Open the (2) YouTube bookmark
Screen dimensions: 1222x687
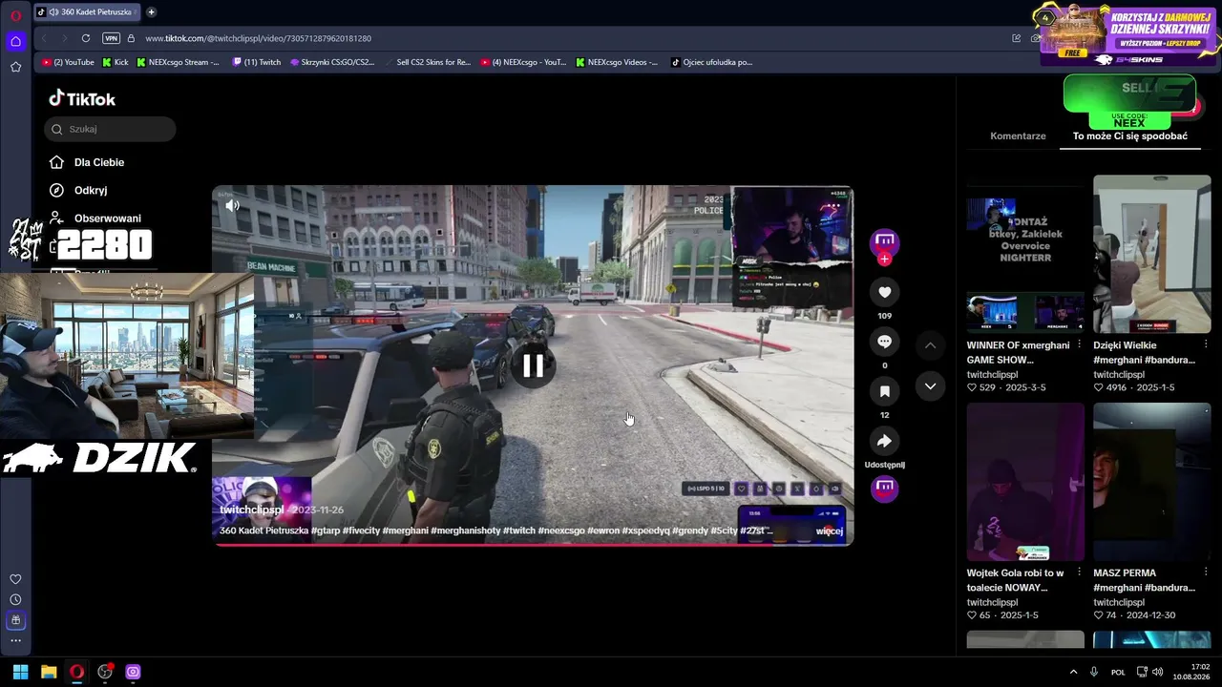click(x=69, y=62)
